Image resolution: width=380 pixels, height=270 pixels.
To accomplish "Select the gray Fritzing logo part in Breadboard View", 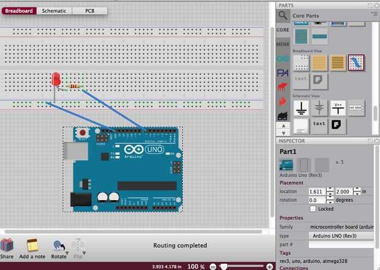I will click(x=319, y=80).
